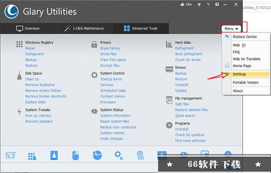Click Erase history under Privacy
The width and height of the screenshot is (271, 173).
coord(110,48)
